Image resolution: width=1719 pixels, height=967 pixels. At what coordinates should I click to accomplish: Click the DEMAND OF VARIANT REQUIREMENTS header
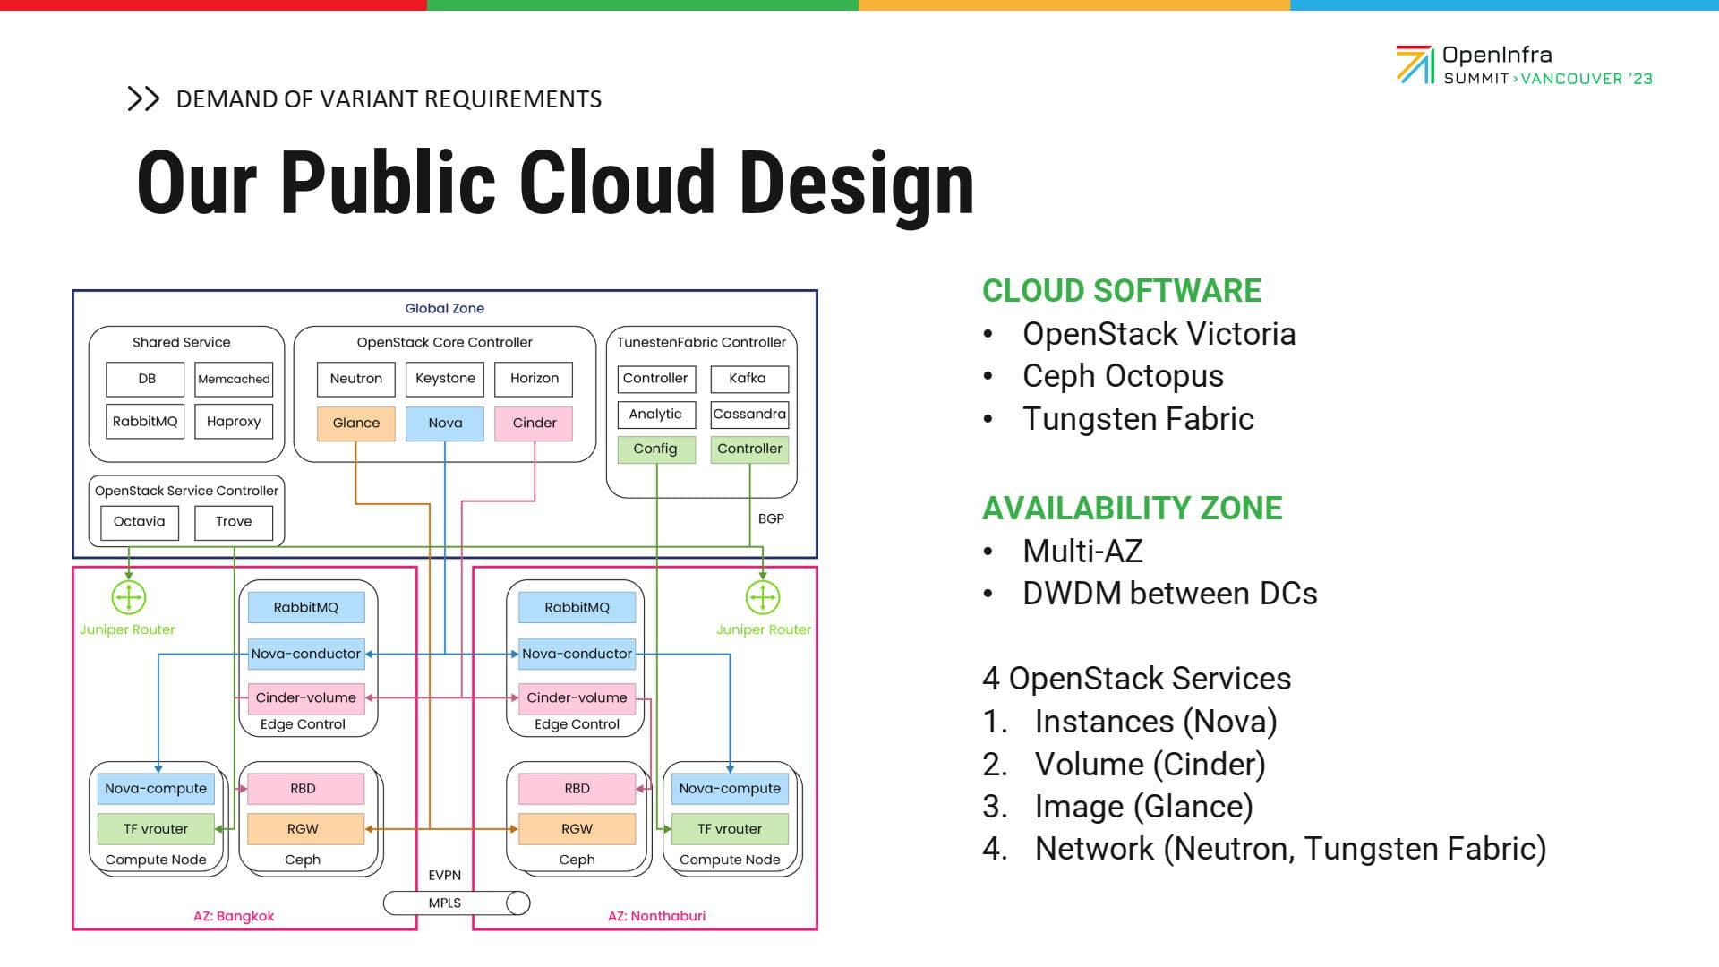point(389,98)
